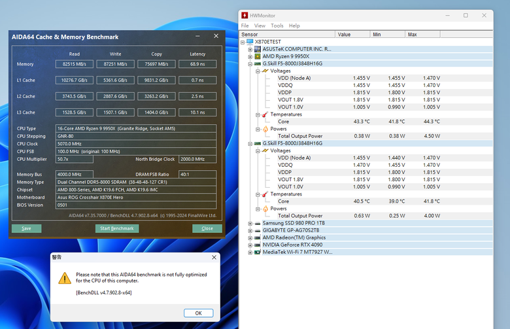The image size is (510, 329).
Task: Expand the GIGABYTE GP-AG70S2TB node
Action: [250, 231]
